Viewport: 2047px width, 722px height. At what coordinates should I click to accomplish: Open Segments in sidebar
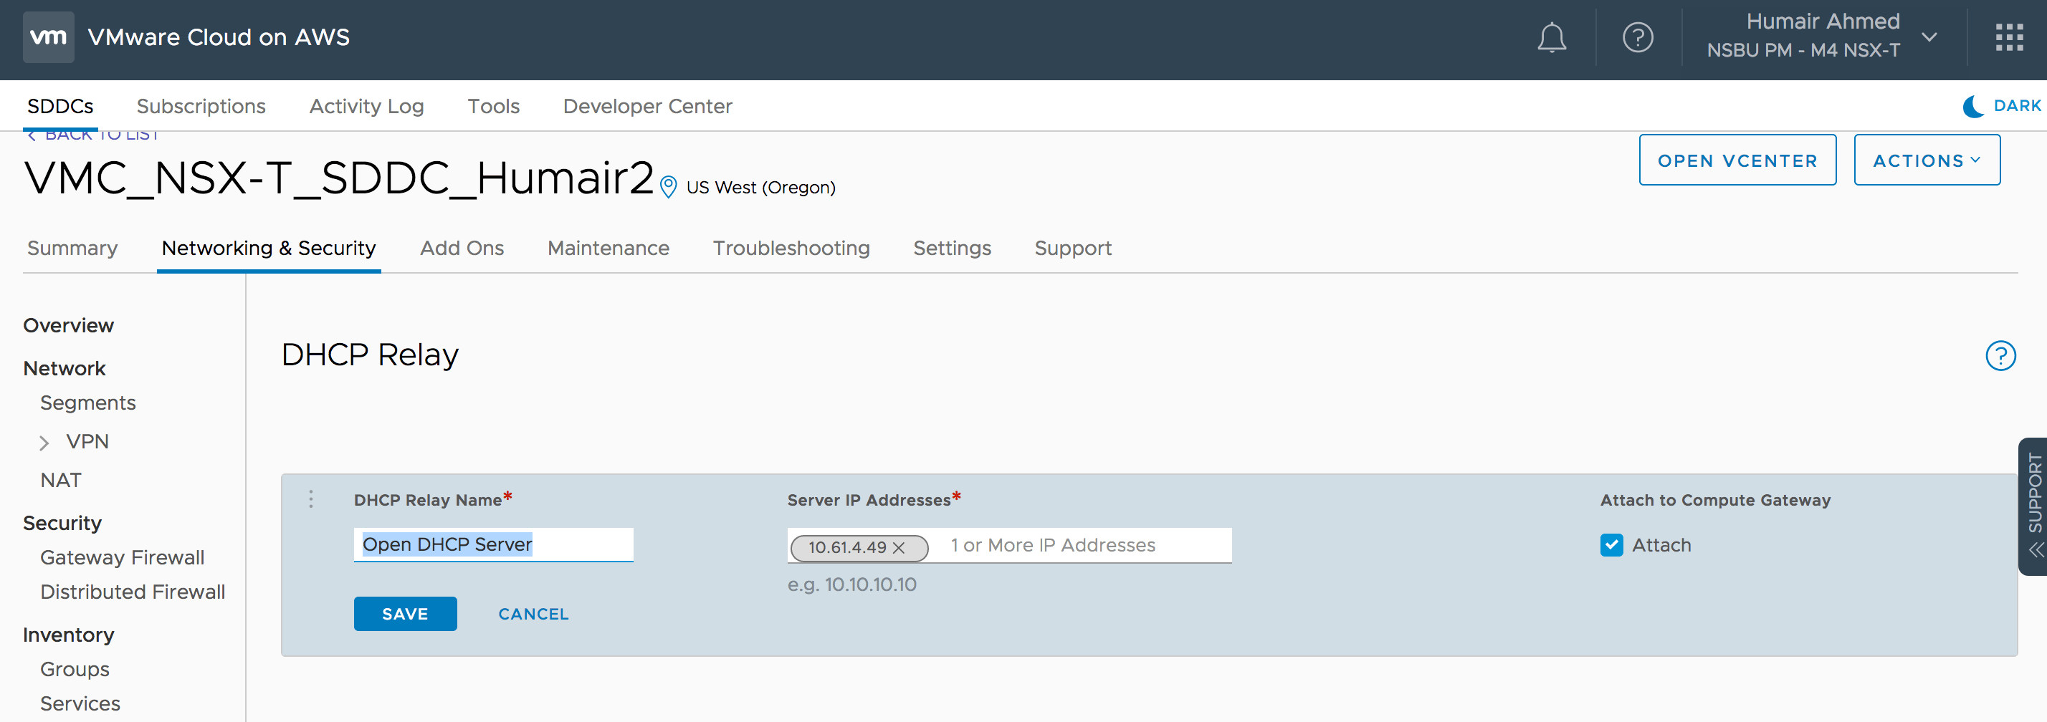click(x=87, y=403)
